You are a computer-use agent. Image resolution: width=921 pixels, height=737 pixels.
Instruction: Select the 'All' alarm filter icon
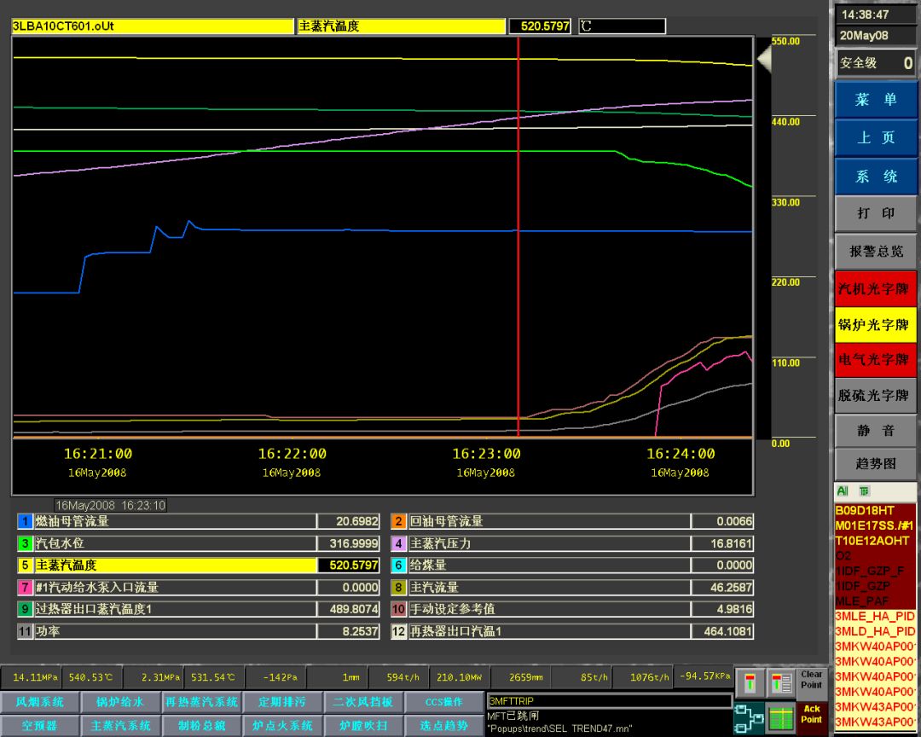tap(843, 490)
